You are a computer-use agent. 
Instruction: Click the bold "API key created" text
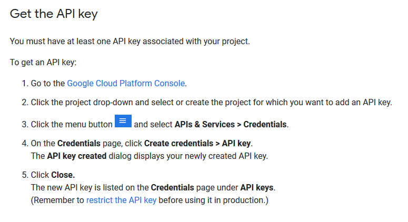coord(77,156)
